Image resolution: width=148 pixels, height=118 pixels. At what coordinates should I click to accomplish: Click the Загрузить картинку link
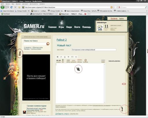click(x=114, y=61)
